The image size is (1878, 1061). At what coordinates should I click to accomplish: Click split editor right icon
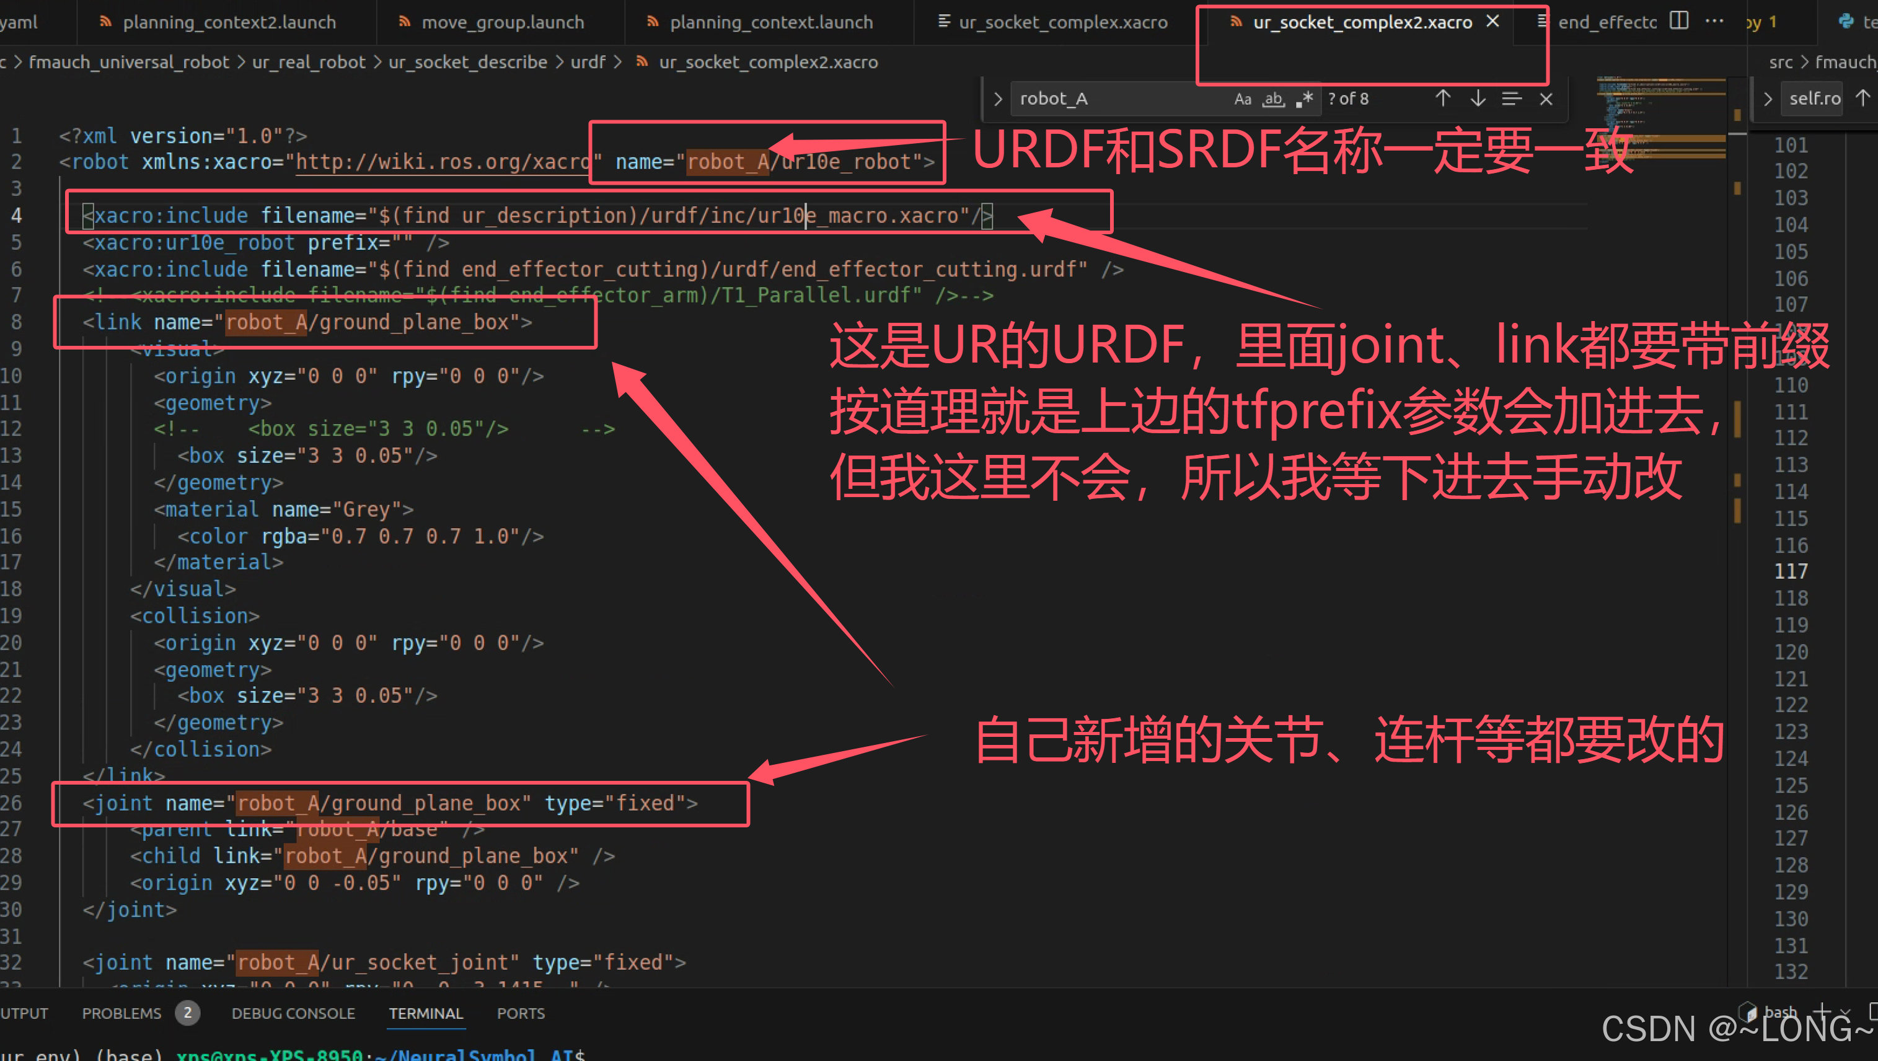1678,21
